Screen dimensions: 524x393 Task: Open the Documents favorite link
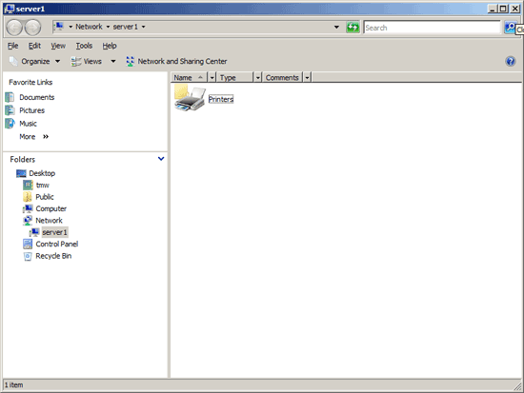37,97
